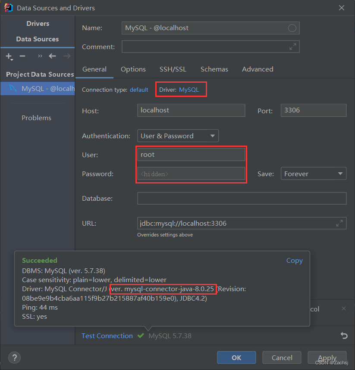The width and height of the screenshot is (355, 370).
Task: Open help with the question mark button
Action: [x=14, y=358]
